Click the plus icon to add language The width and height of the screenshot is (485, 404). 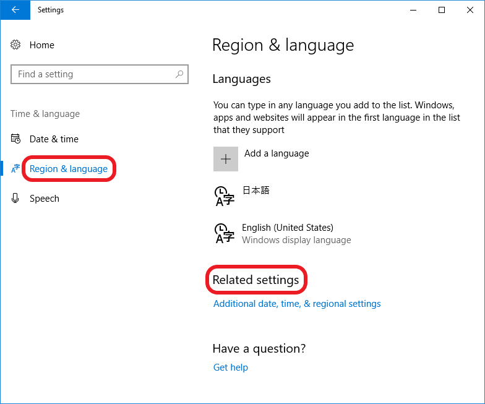pos(226,159)
